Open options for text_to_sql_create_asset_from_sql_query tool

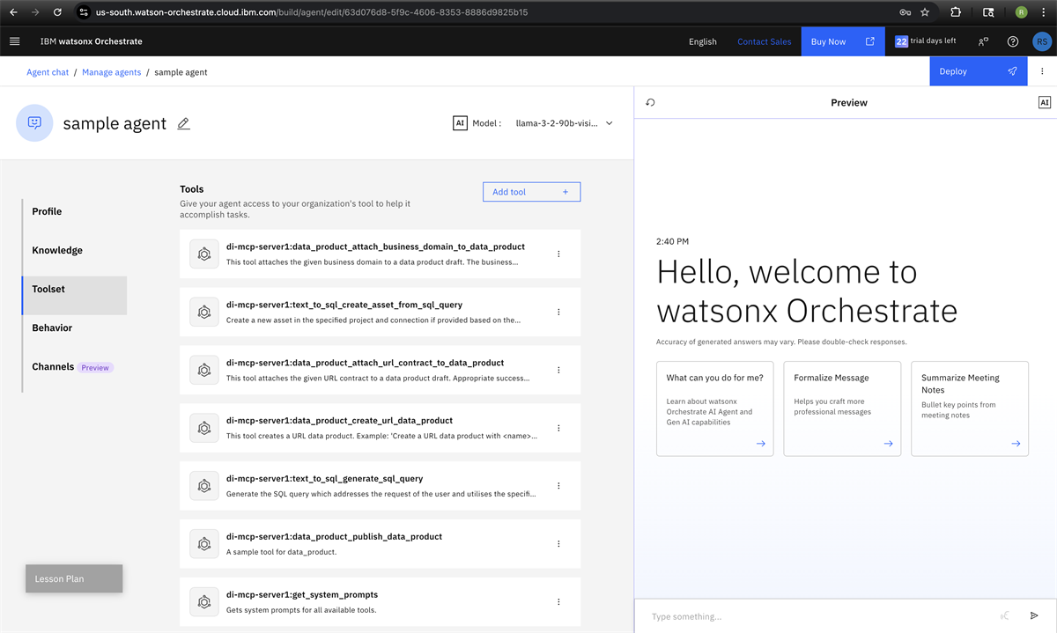558,312
